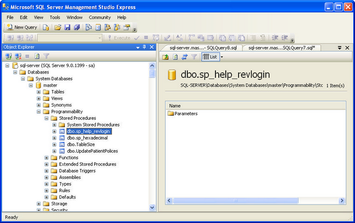Click the Connect icon in Object Explorer
Viewport: 355px width, 223px height.
click(9, 56)
